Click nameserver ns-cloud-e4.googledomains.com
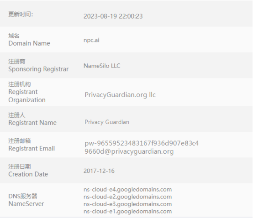 coord(127,189)
